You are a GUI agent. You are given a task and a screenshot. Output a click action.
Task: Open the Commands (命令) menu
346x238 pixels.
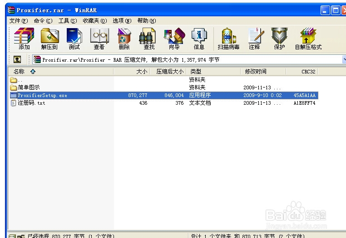(43, 21)
